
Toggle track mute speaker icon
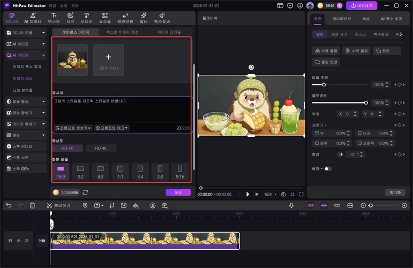click(x=27, y=241)
